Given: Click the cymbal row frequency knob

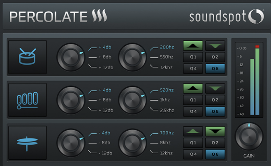Looking at the screenshot, I should point(132,143).
